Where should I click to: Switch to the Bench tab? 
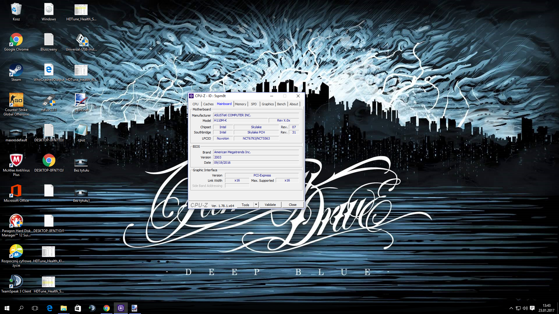tap(281, 104)
